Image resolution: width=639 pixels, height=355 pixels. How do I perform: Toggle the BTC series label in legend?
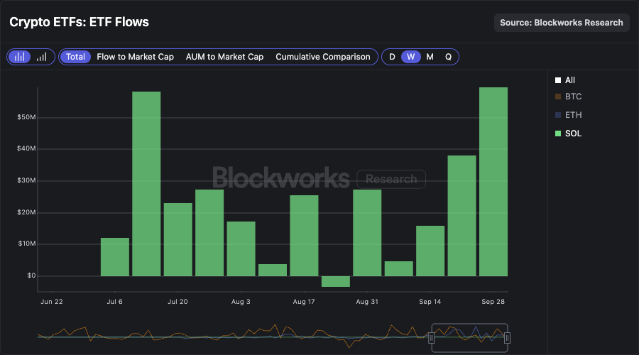click(x=573, y=97)
